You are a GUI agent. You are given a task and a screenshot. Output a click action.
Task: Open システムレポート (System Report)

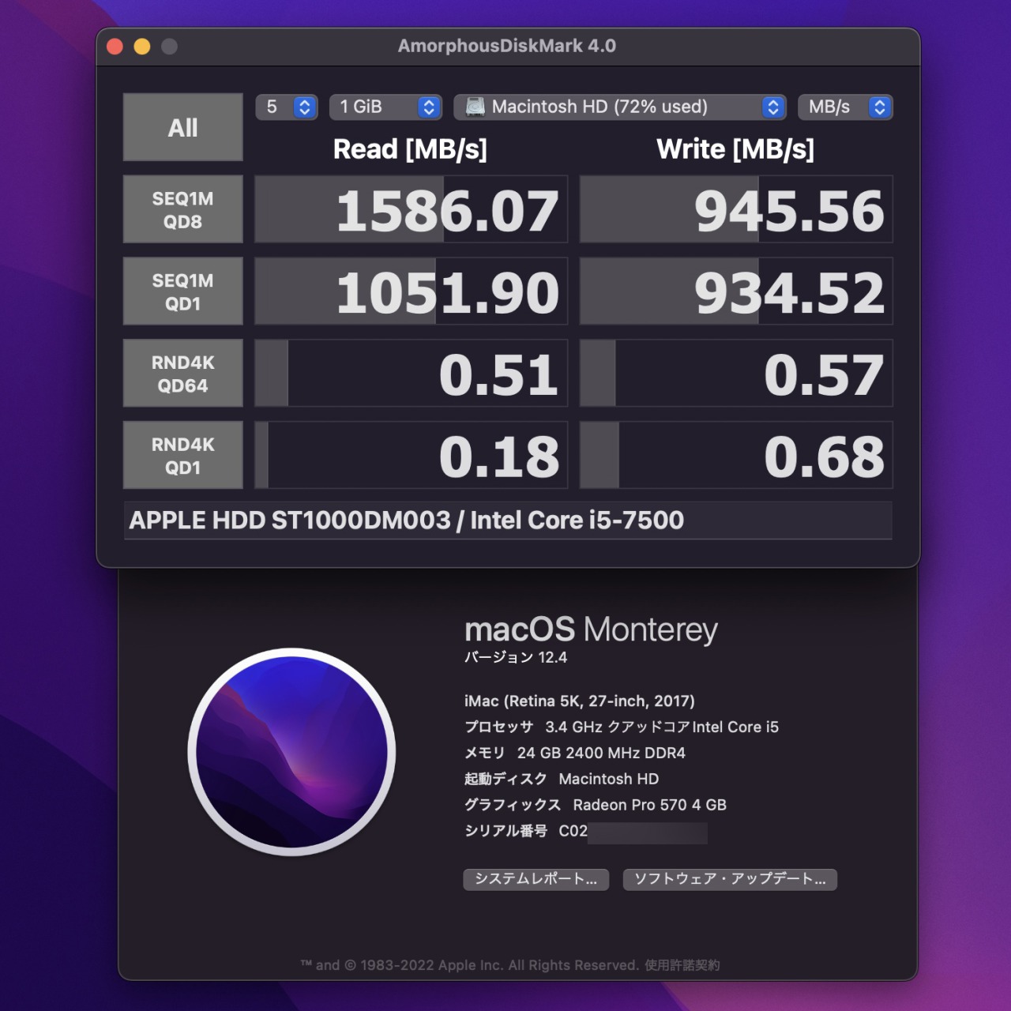[536, 879]
